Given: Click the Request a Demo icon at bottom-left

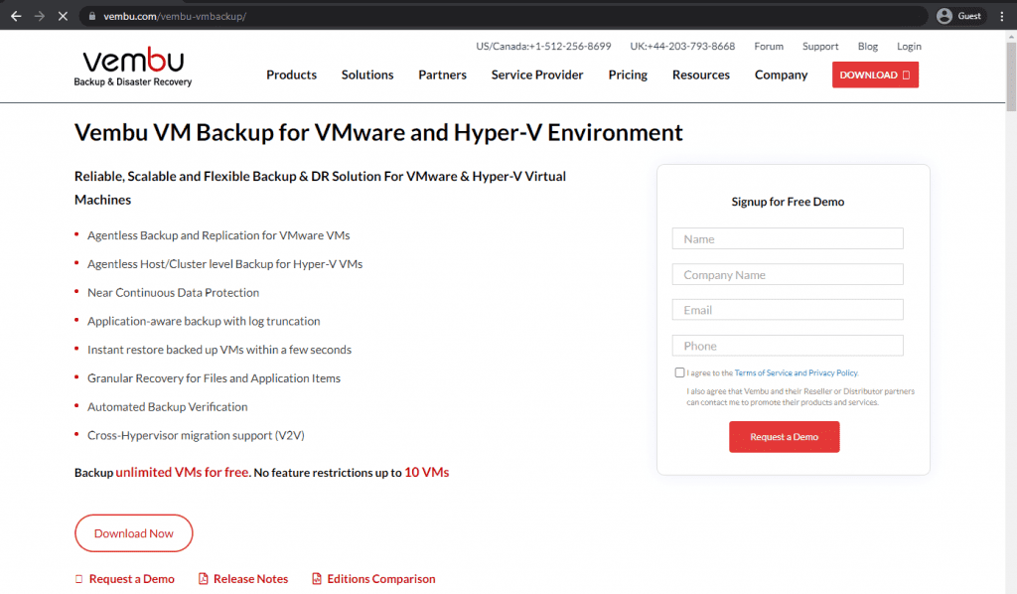Looking at the screenshot, I should (x=79, y=579).
